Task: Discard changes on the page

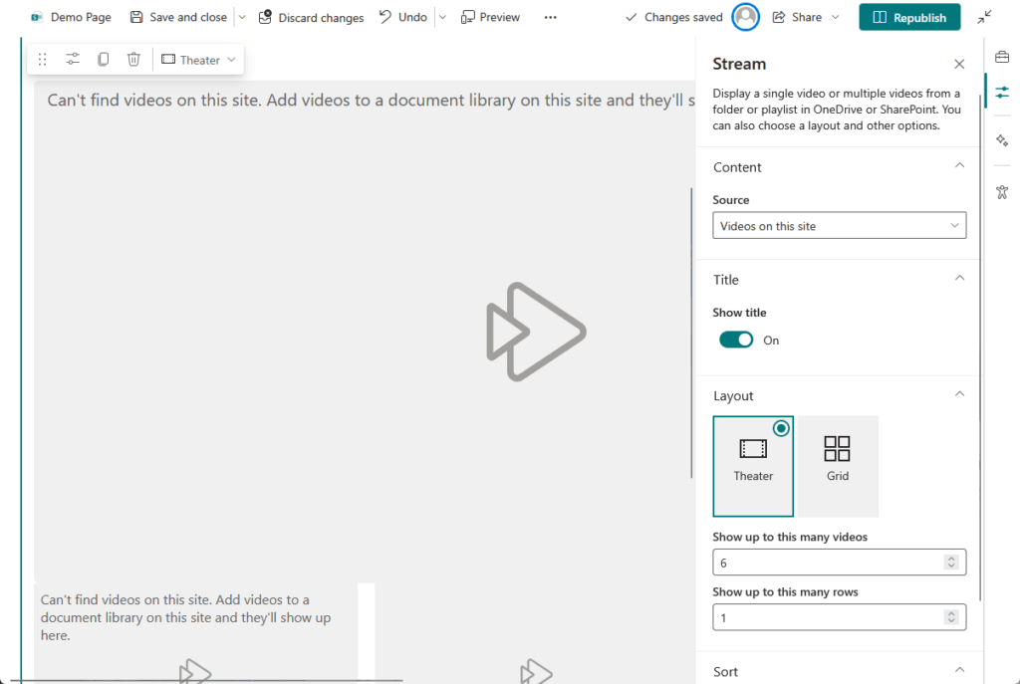Action: (311, 17)
